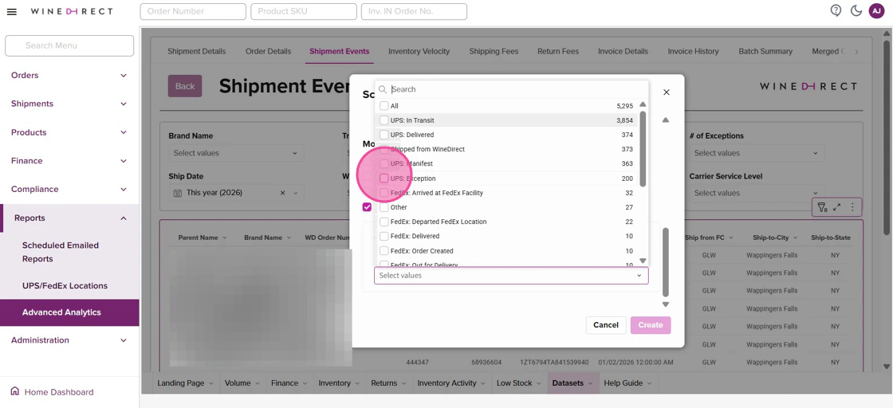Screen dimensions: 893x408
Task: Open the Parent Name column header menu
Action: click(224, 237)
